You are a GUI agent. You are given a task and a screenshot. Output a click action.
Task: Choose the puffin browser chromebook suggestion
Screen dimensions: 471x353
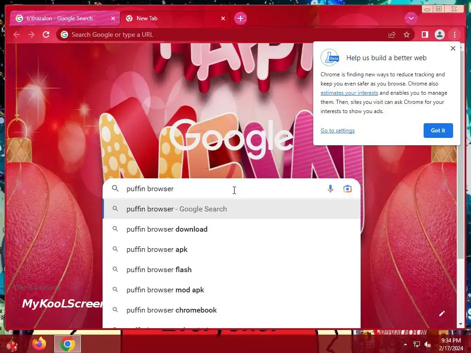click(231, 310)
